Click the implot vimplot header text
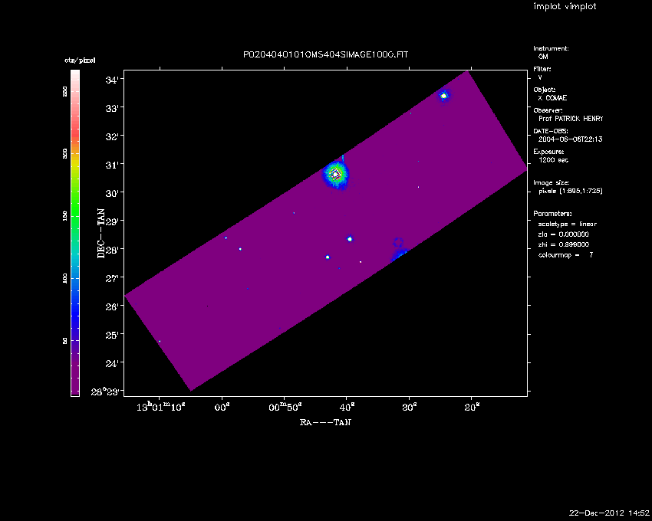The width and height of the screenshot is (652, 521). pos(565,7)
